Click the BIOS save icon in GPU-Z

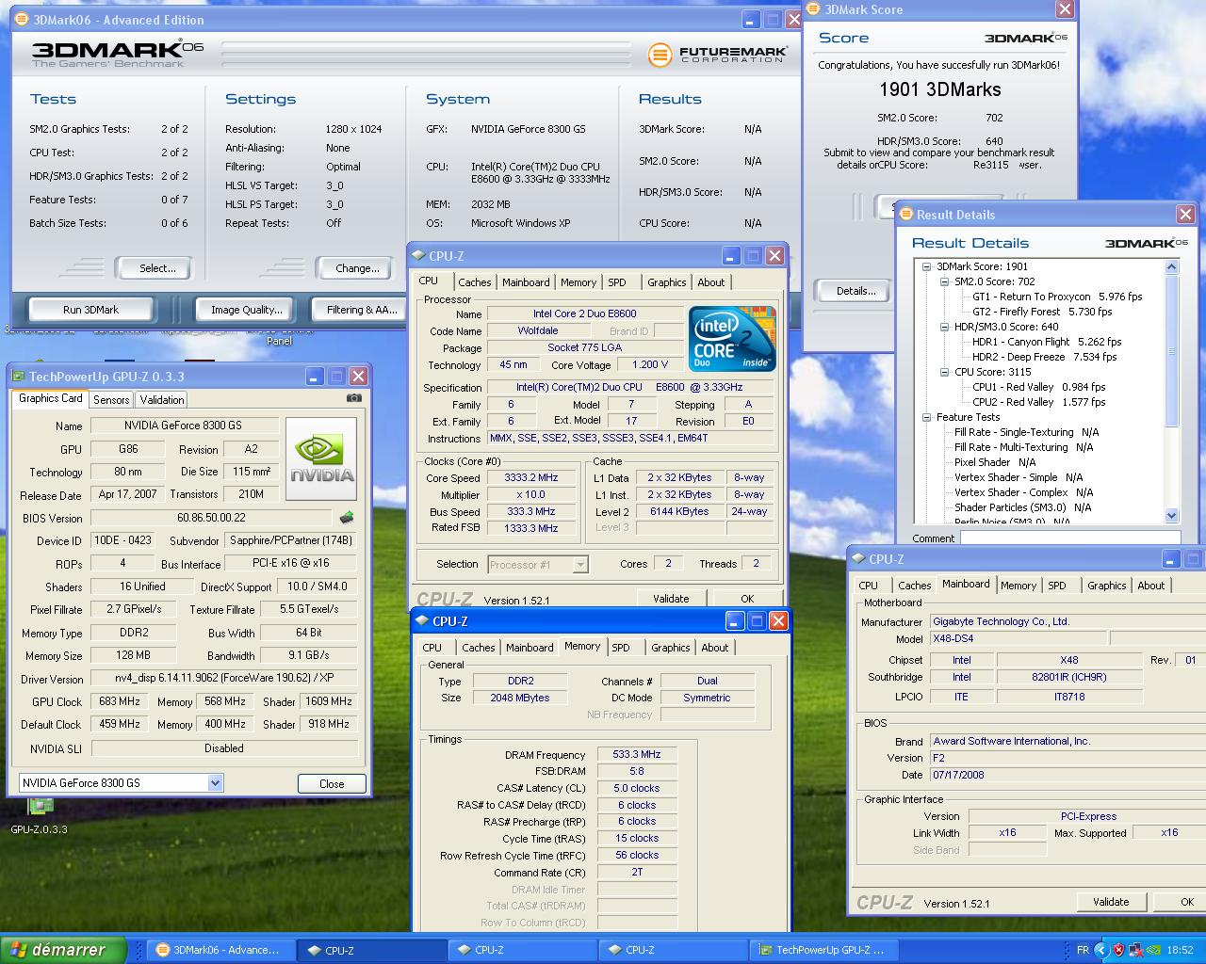click(x=347, y=518)
